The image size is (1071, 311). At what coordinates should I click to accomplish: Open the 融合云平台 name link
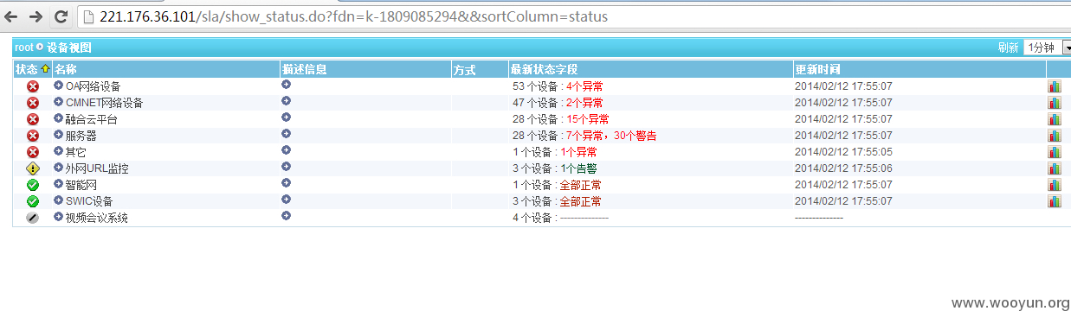[x=91, y=119]
